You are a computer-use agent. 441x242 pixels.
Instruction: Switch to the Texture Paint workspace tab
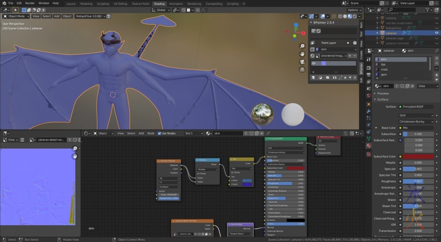tap(140, 4)
